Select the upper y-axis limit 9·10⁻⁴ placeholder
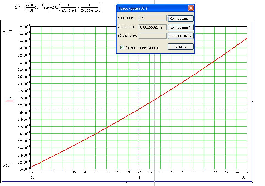Screen dimensions: 265x186 (x=7, y=32)
